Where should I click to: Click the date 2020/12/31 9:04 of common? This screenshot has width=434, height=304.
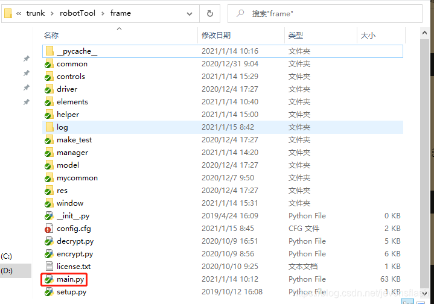pyautogui.click(x=230, y=63)
